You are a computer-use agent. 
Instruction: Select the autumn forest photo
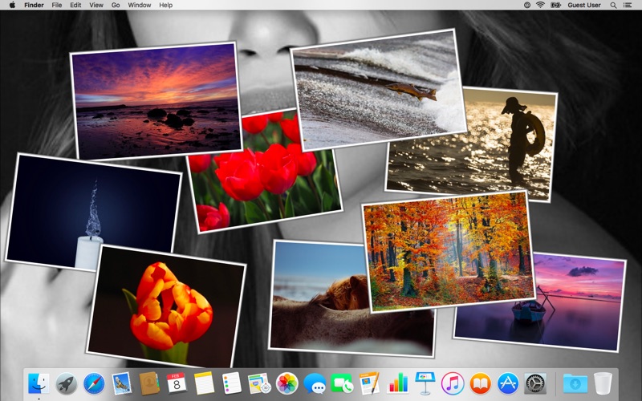449,251
